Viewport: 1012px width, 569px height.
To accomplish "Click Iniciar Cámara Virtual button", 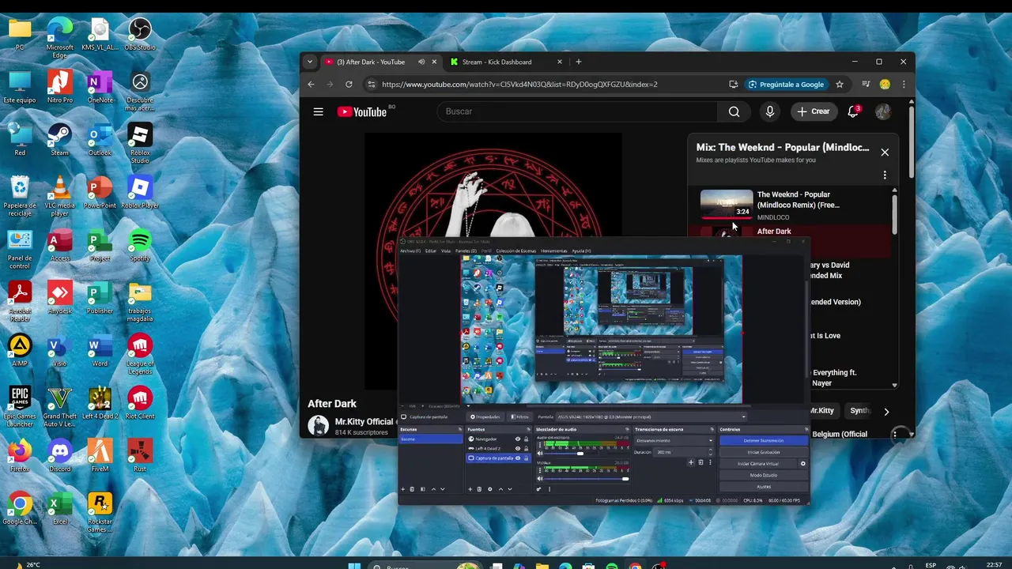I will [x=758, y=463].
